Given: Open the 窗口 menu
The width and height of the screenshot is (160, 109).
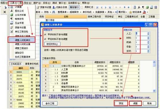Looking at the screenshot, I should point(63,3).
